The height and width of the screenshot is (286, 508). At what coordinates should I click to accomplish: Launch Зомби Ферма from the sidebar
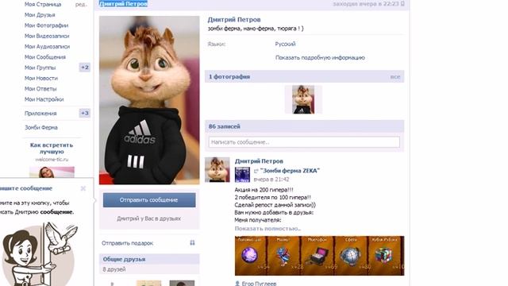41,127
